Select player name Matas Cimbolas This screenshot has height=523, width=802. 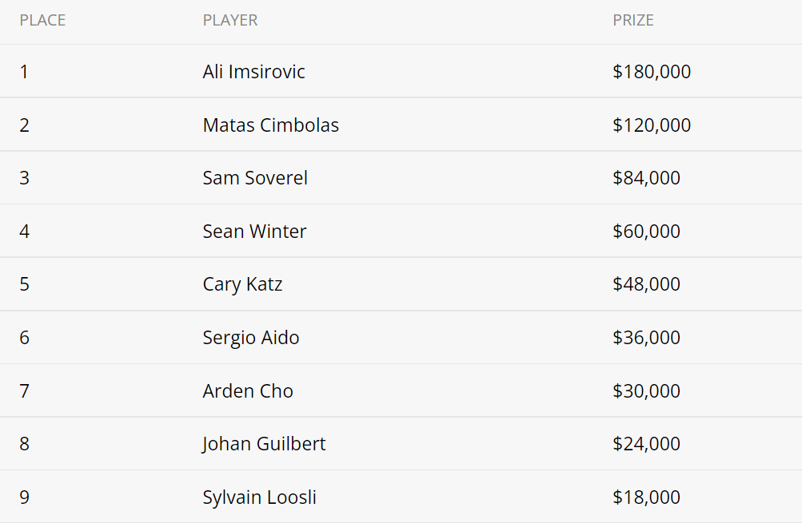(x=270, y=125)
